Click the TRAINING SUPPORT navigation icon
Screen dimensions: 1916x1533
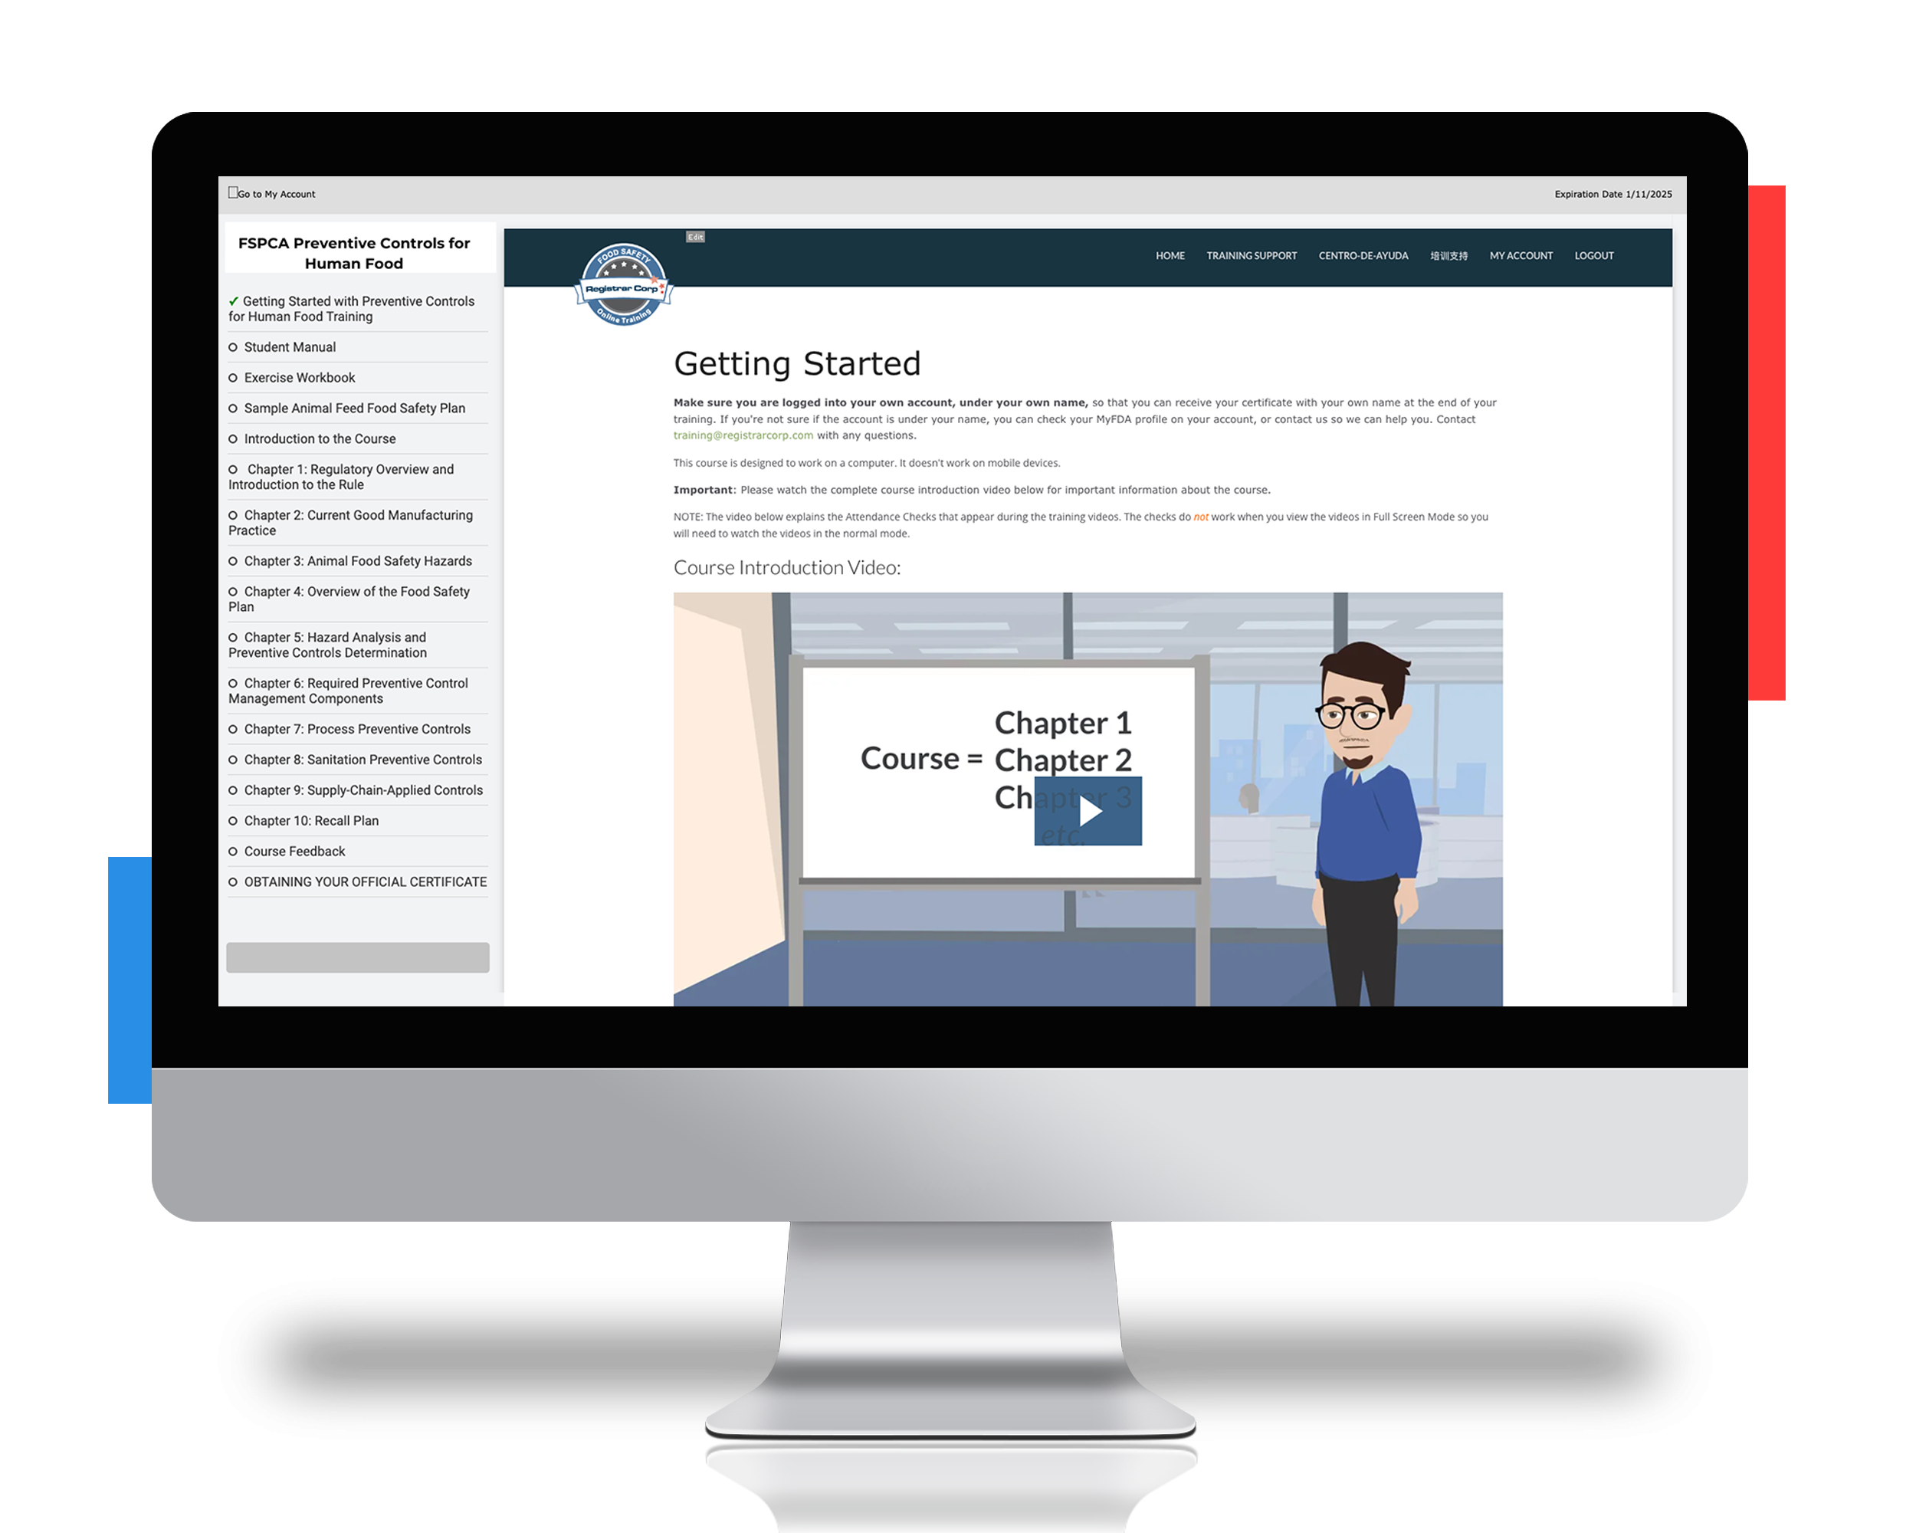point(1252,255)
